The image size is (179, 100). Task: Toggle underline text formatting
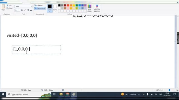28,10
